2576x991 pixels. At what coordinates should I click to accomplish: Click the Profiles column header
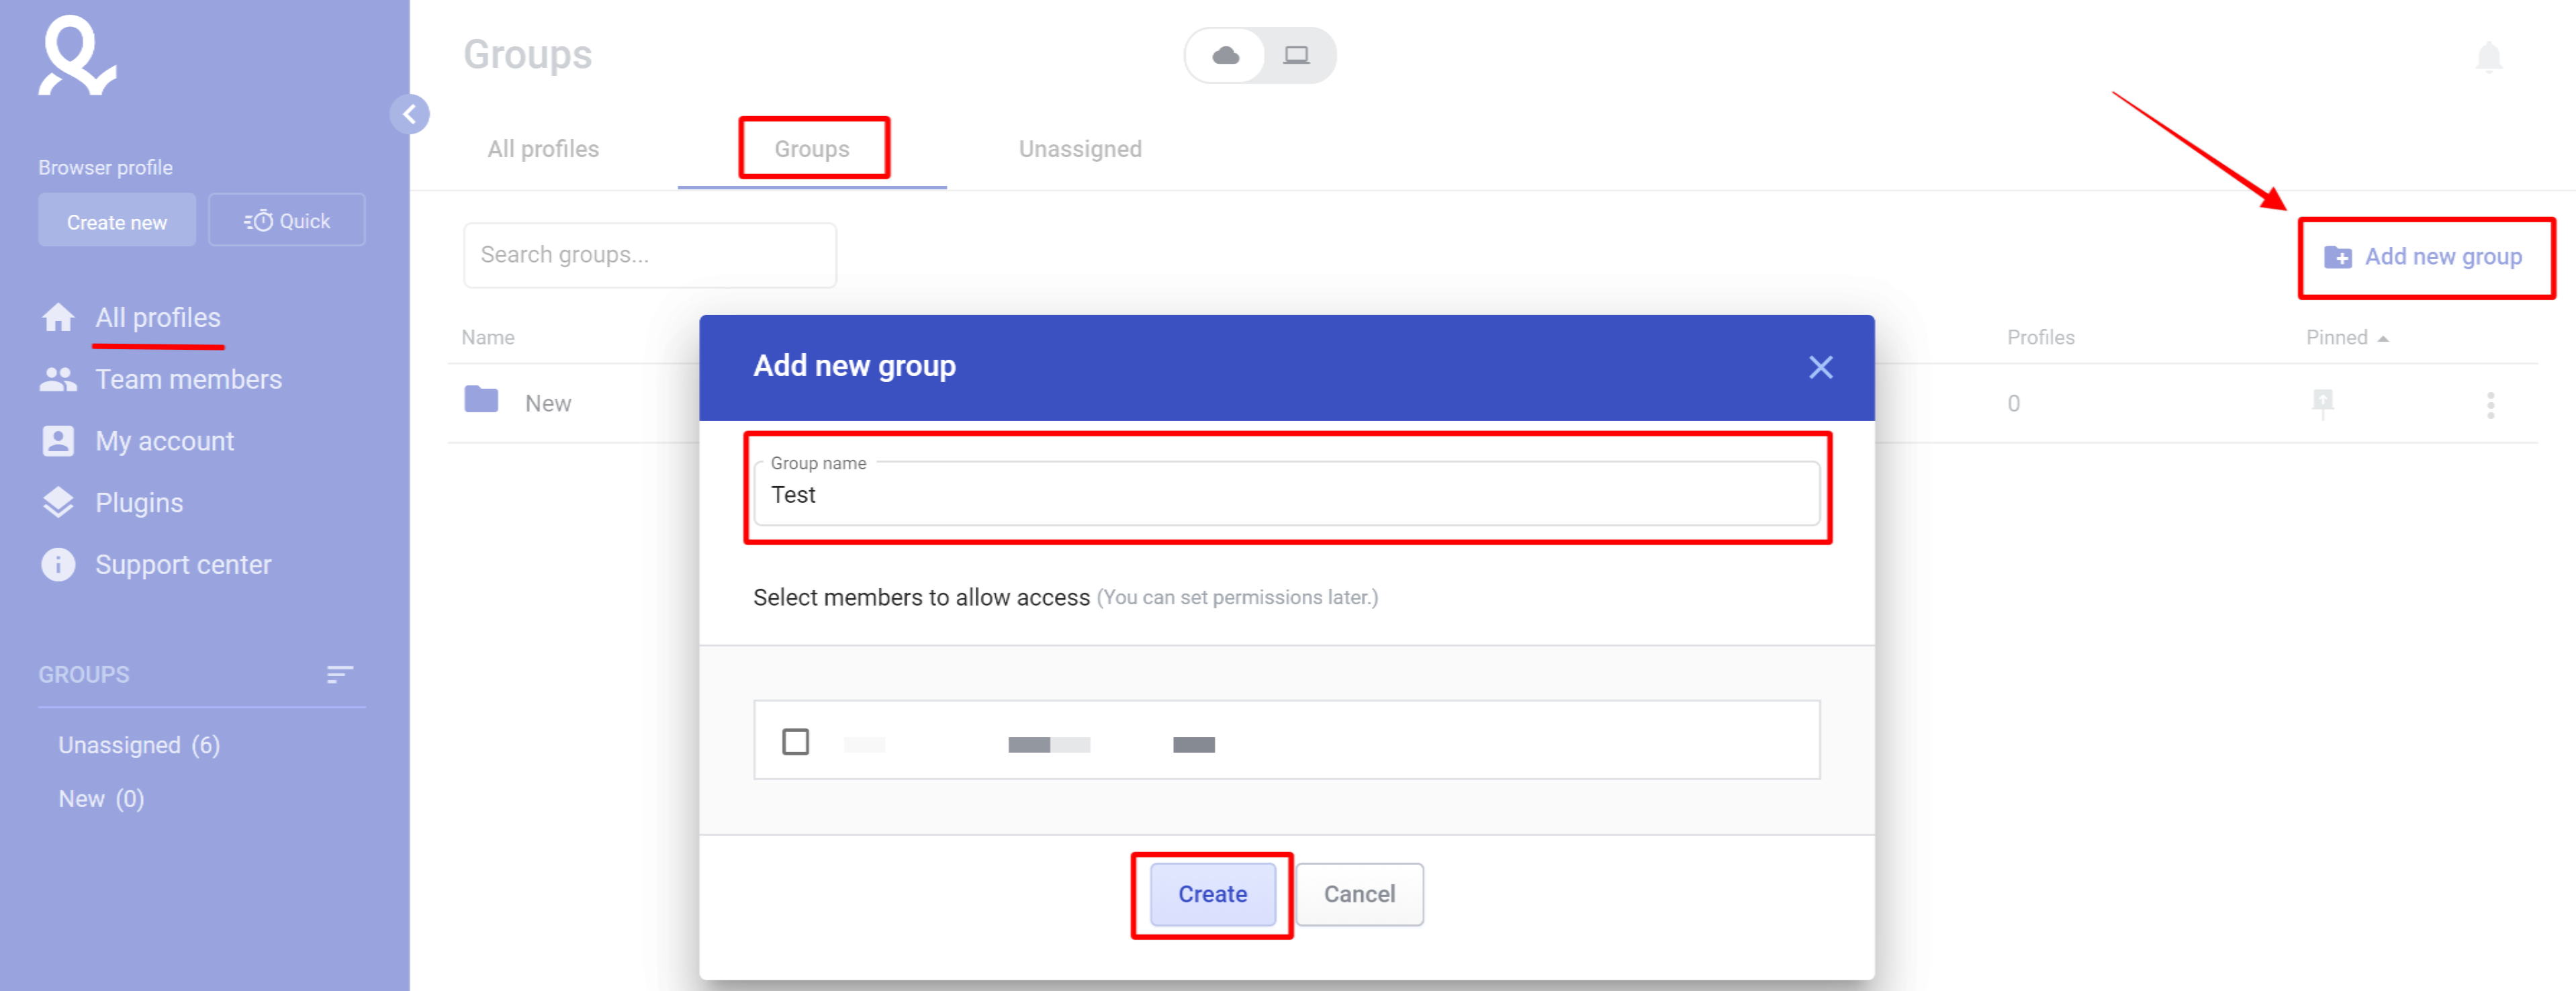click(x=2041, y=337)
